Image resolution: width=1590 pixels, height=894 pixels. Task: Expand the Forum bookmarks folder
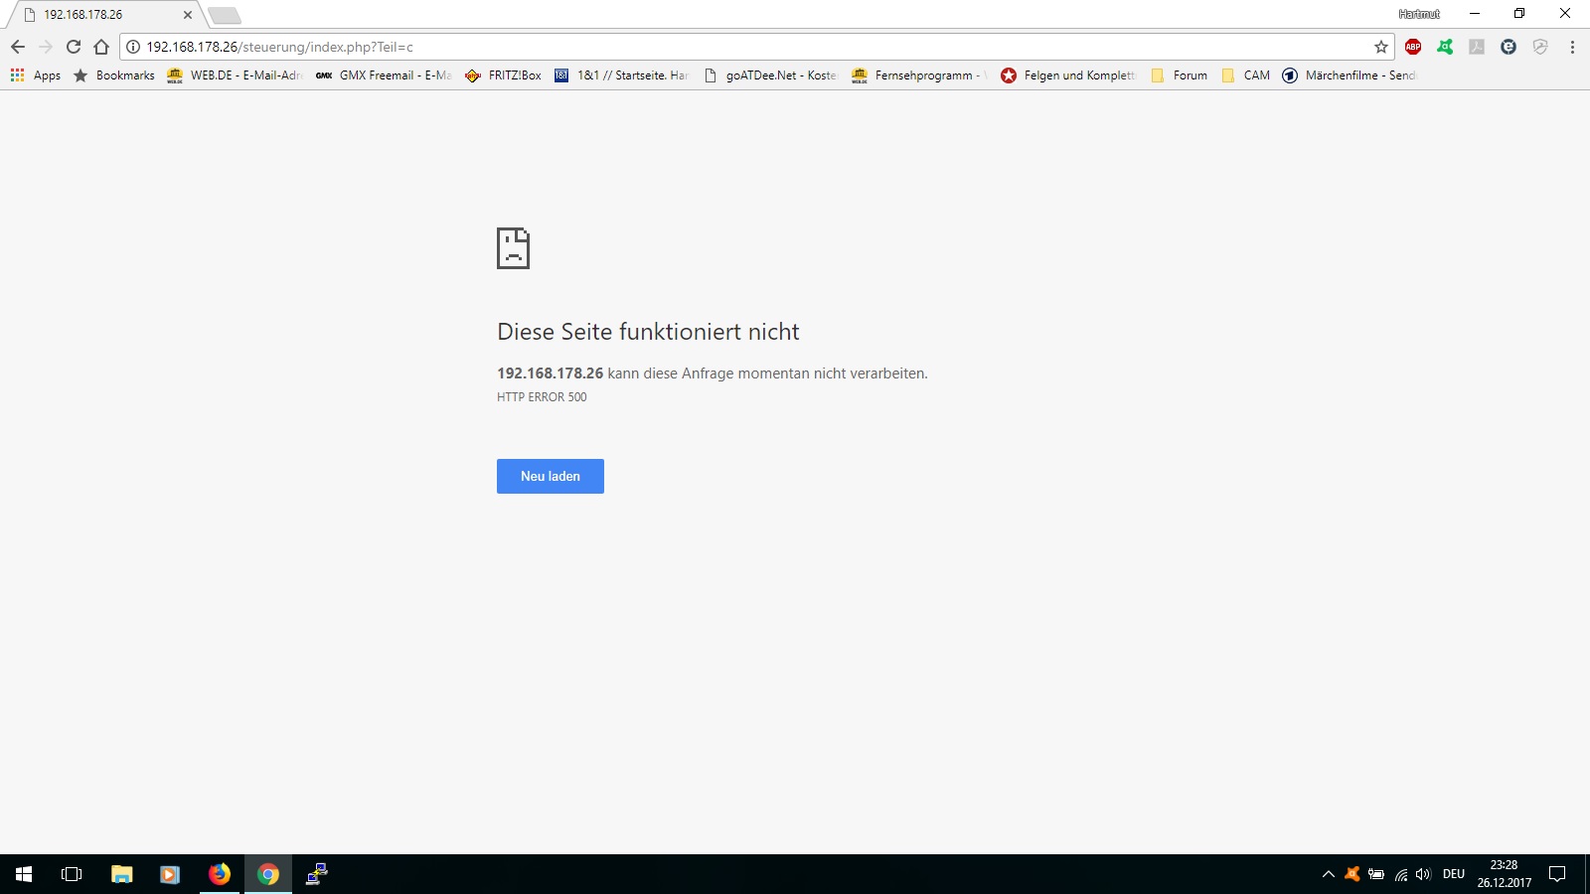(1180, 75)
